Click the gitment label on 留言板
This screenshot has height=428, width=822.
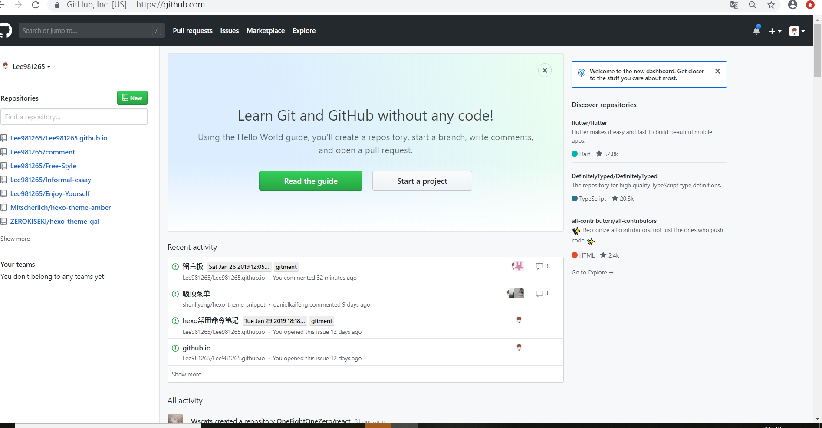coord(286,267)
